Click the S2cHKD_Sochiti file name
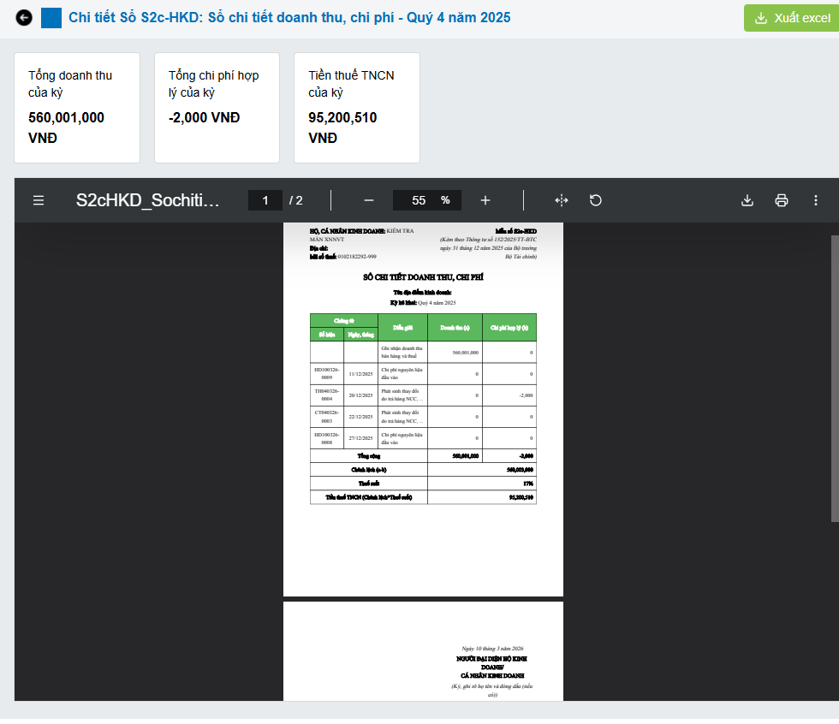The height and width of the screenshot is (724, 839). [x=148, y=200]
